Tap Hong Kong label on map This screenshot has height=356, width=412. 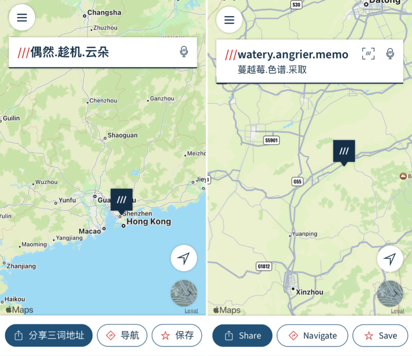149,222
